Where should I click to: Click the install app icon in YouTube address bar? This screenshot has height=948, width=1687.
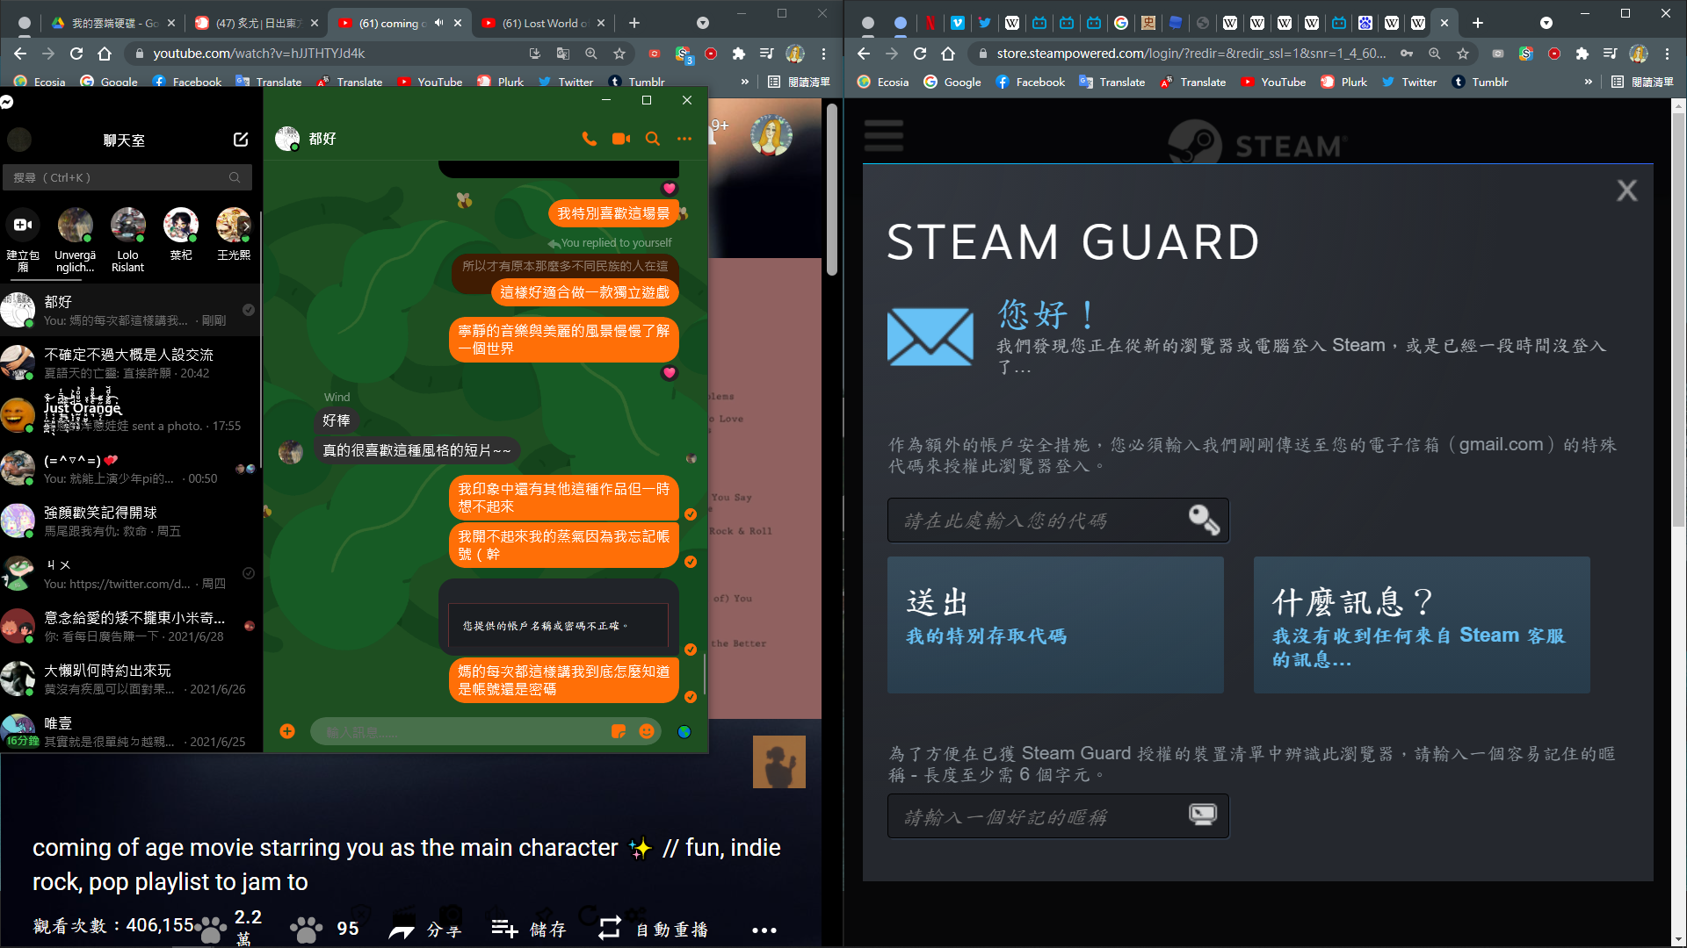pos(535,54)
